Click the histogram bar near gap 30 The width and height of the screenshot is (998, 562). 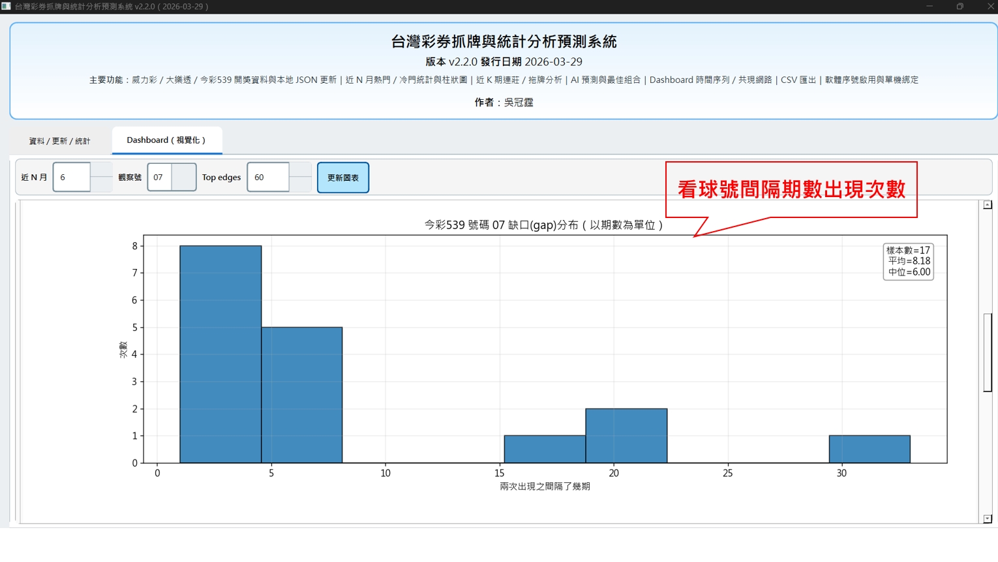click(x=869, y=449)
